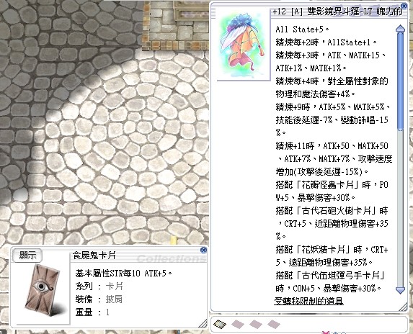Screen dimensions: 413x334
Task: Click the line with 「花妖精卡片」
Action: 332,249
